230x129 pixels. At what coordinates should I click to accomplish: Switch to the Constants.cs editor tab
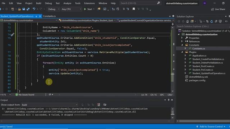[49, 16]
